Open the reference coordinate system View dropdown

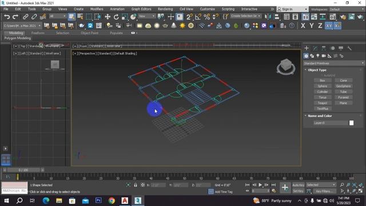[x=146, y=16]
